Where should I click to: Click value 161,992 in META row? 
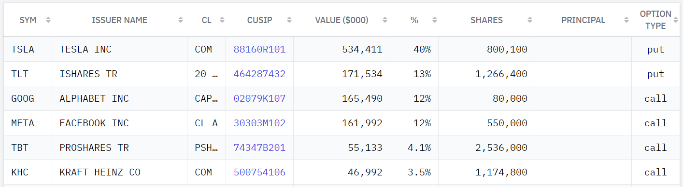(x=362, y=123)
